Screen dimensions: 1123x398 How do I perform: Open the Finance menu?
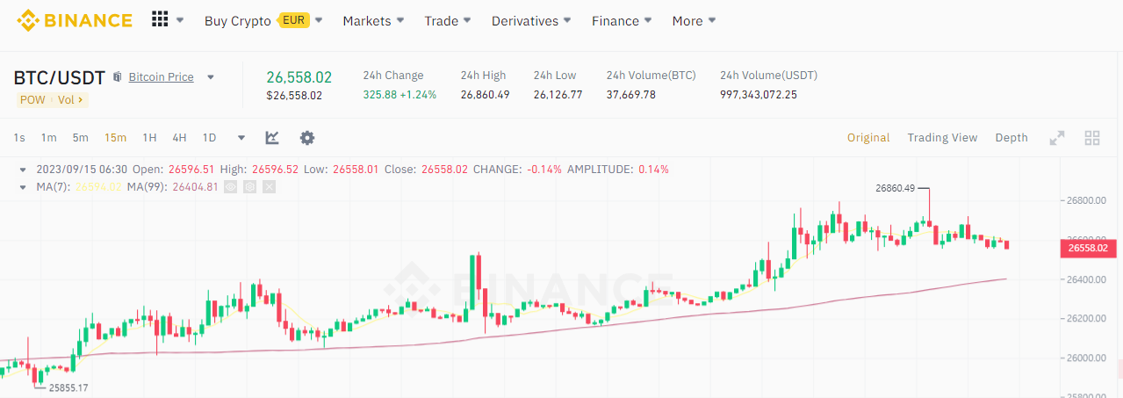(622, 20)
